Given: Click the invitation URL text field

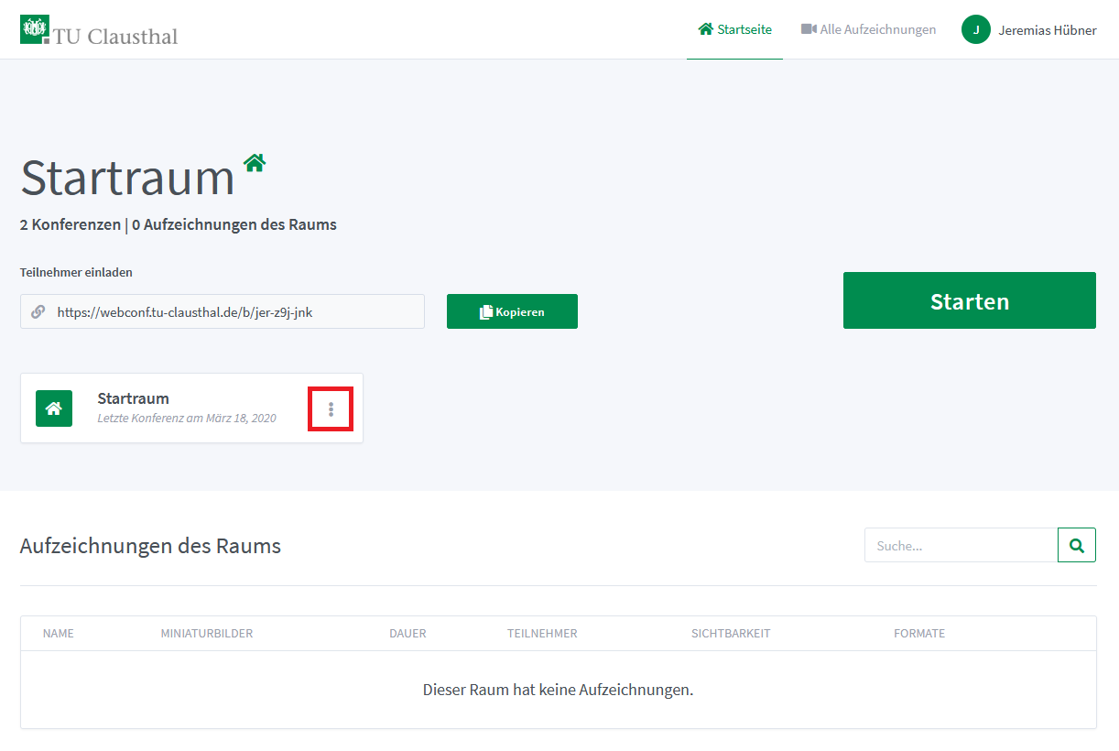Looking at the screenshot, I should (234, 311).
